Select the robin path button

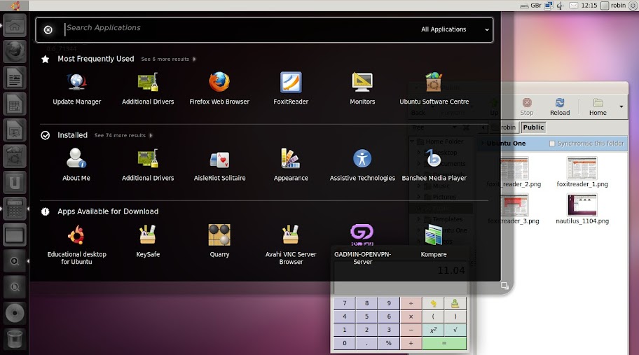[504, 127]
